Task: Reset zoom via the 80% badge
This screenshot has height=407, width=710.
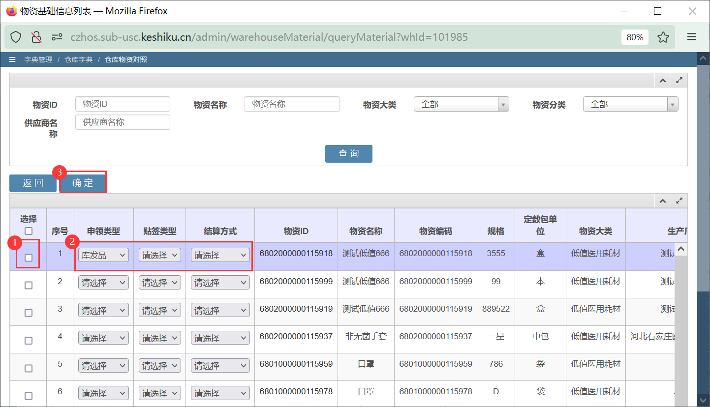Action: point(635,37)
